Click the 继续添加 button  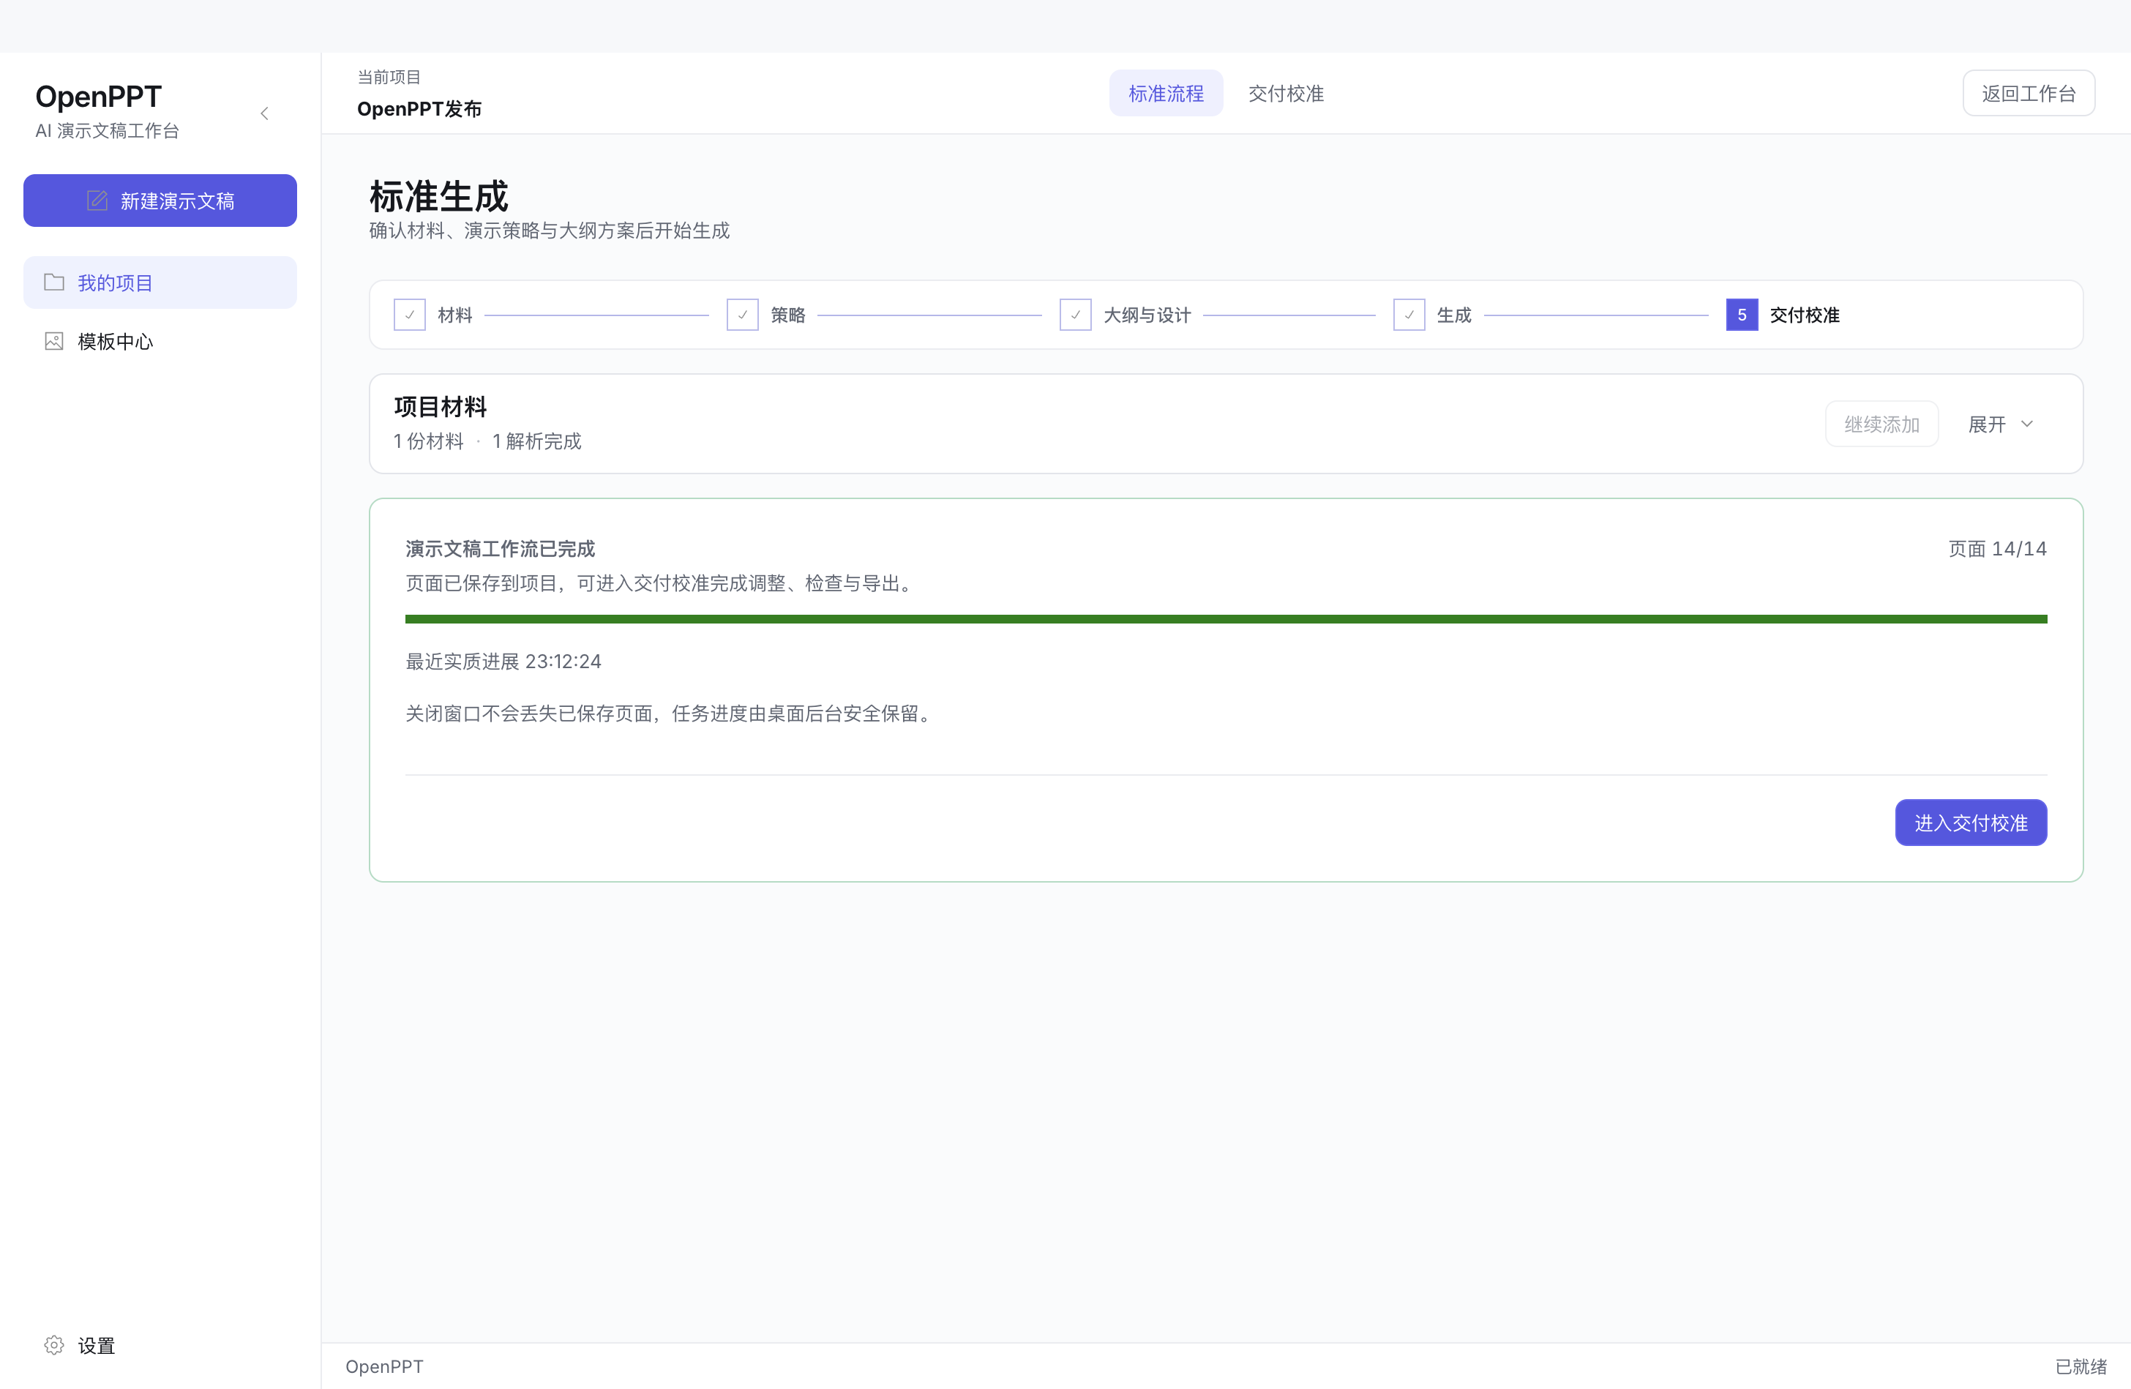(x=1882, y=424)
